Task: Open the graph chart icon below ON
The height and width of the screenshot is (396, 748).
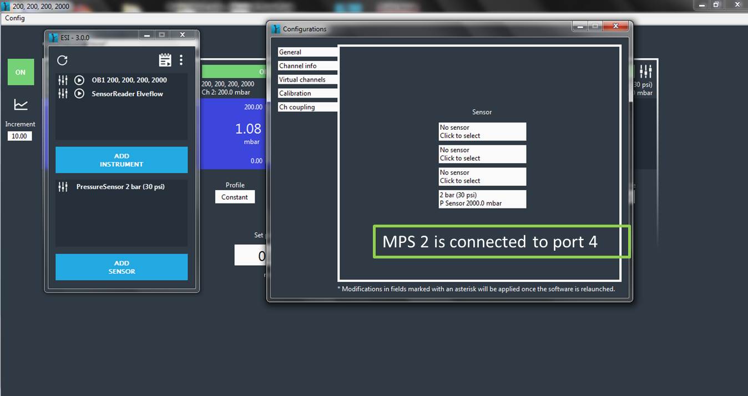Action: pyautogui.click(x=21, y=104)
